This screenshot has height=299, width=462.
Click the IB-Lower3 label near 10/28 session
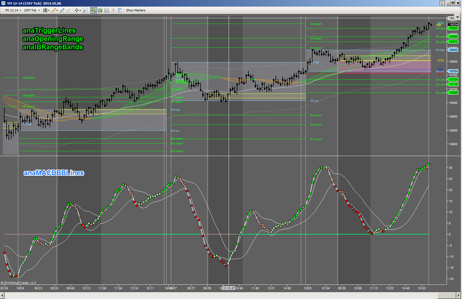click(x=316, y=139)
